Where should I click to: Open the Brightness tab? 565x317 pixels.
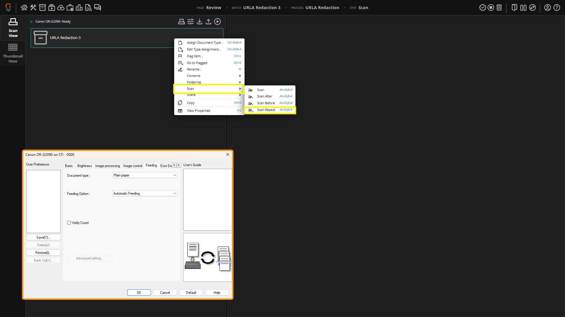point(84,166)
